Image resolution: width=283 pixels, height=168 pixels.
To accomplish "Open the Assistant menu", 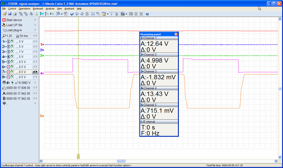I will (69, 9).
